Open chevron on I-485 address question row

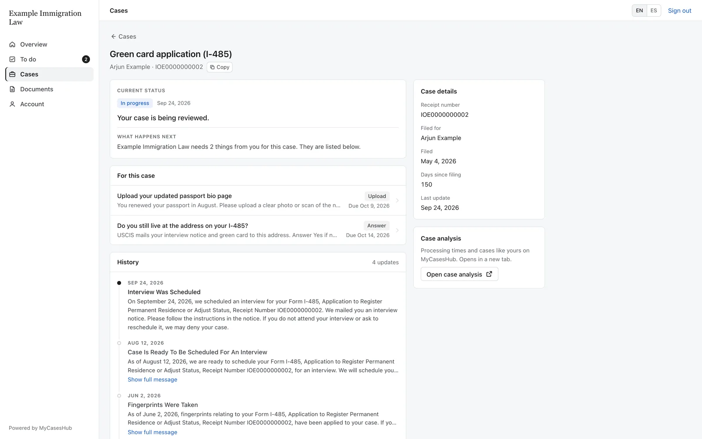(398, 230)
